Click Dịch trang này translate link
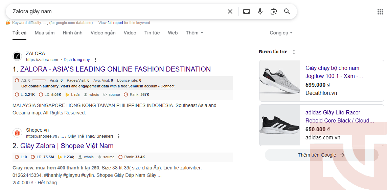The height and width of the screenshot is (190, 387). click(77, 60)
